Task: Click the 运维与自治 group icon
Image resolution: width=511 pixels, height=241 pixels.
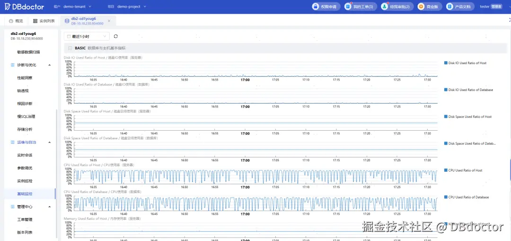Action: pyautogui.click(x=12, y=142)
